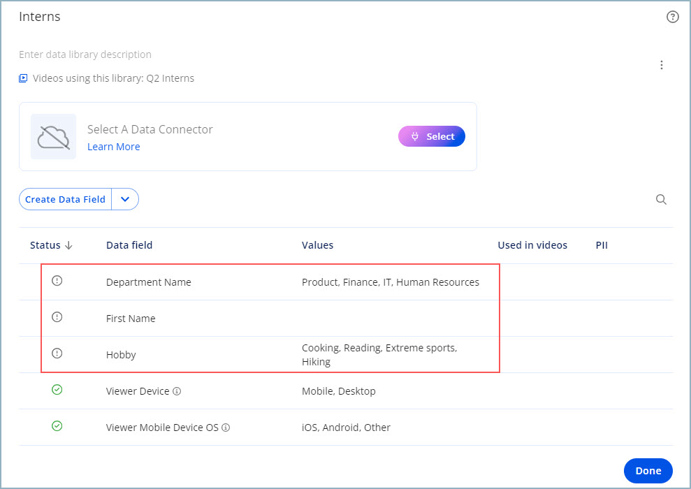
Task: Open the help question mark icon
Action: point(673,17)
